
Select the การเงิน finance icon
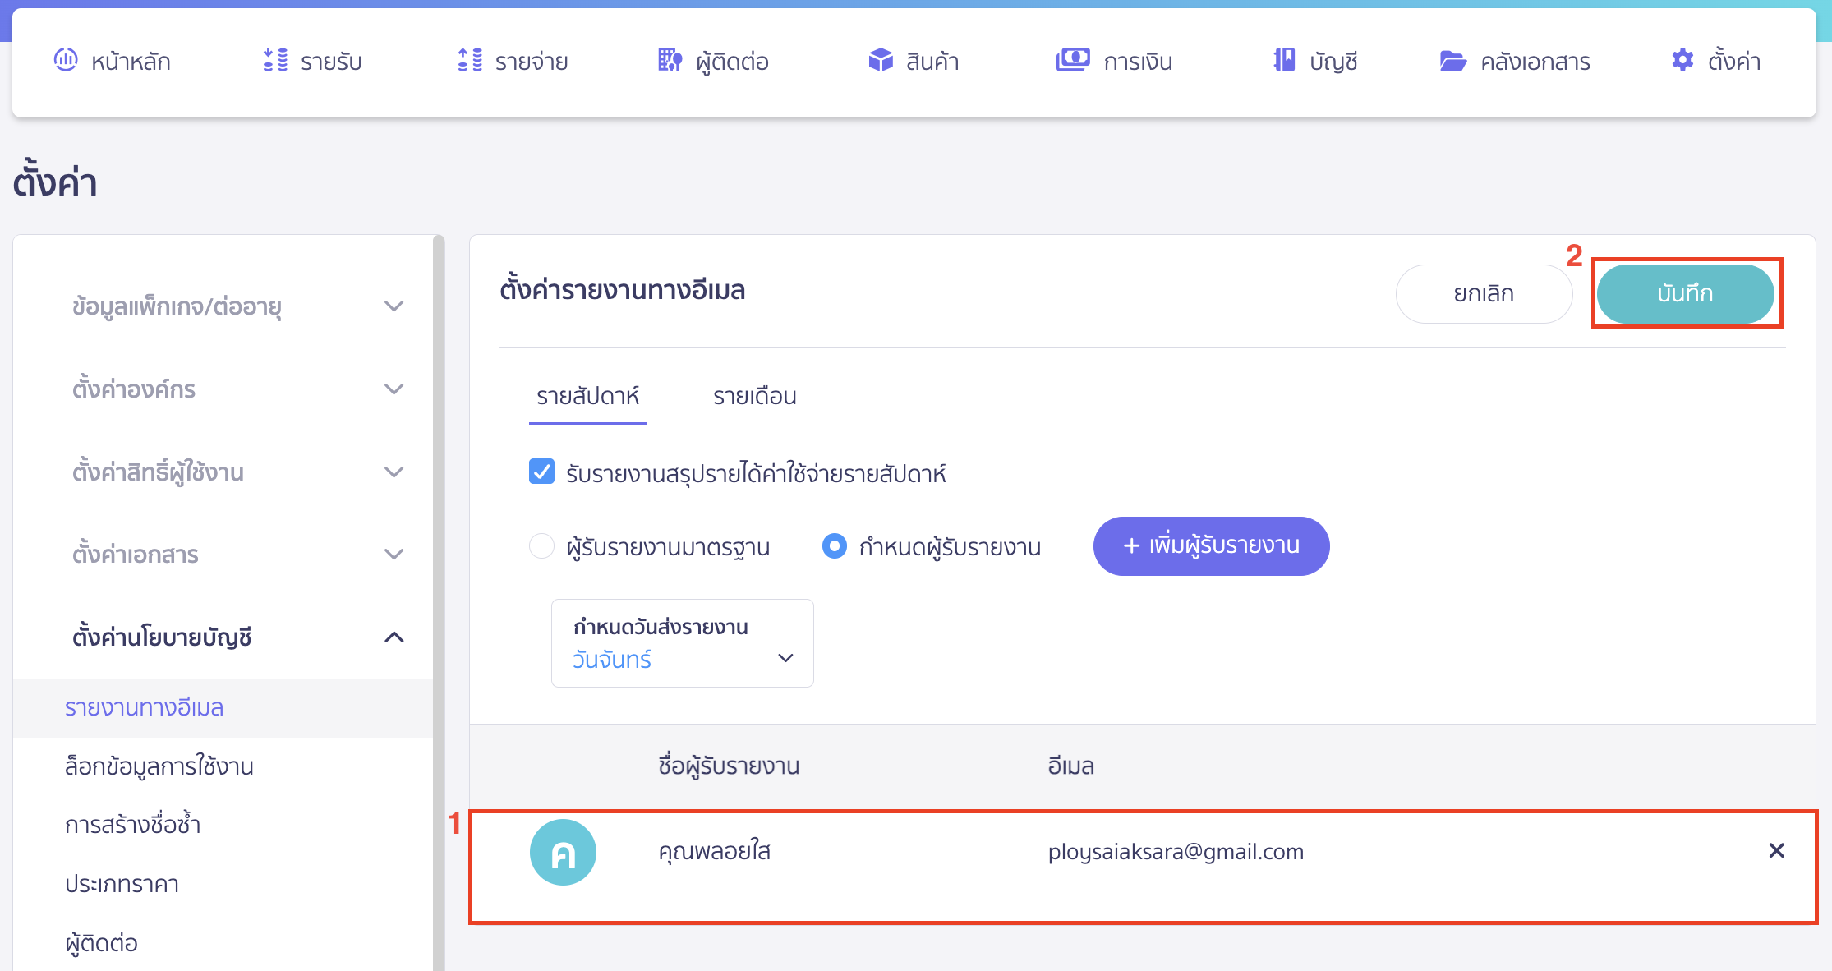pos(1072,60)
